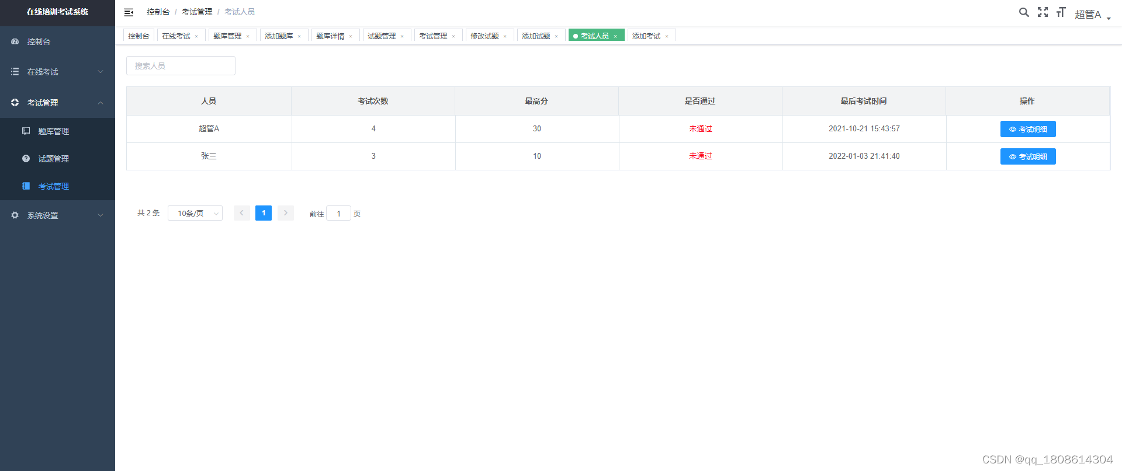
Task: Click the 在线考试 list icon in sidebar
Action: 15,72
